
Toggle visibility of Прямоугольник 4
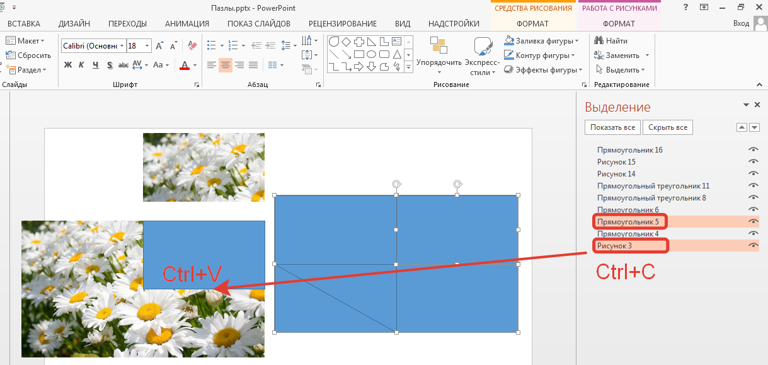(753, 234)
